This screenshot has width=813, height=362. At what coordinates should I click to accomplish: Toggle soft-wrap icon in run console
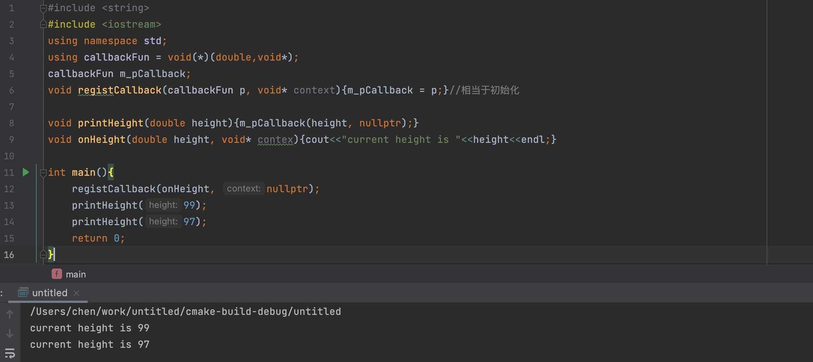point(10,353)
